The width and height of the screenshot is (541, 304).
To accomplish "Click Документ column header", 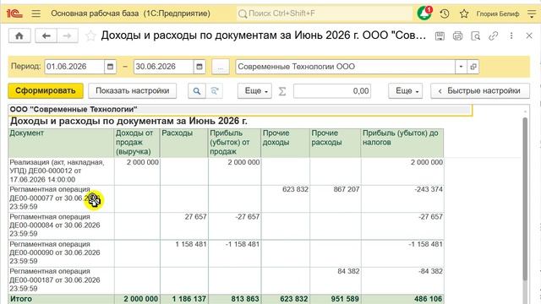I will pyautogui.click(x=62, y=143).
